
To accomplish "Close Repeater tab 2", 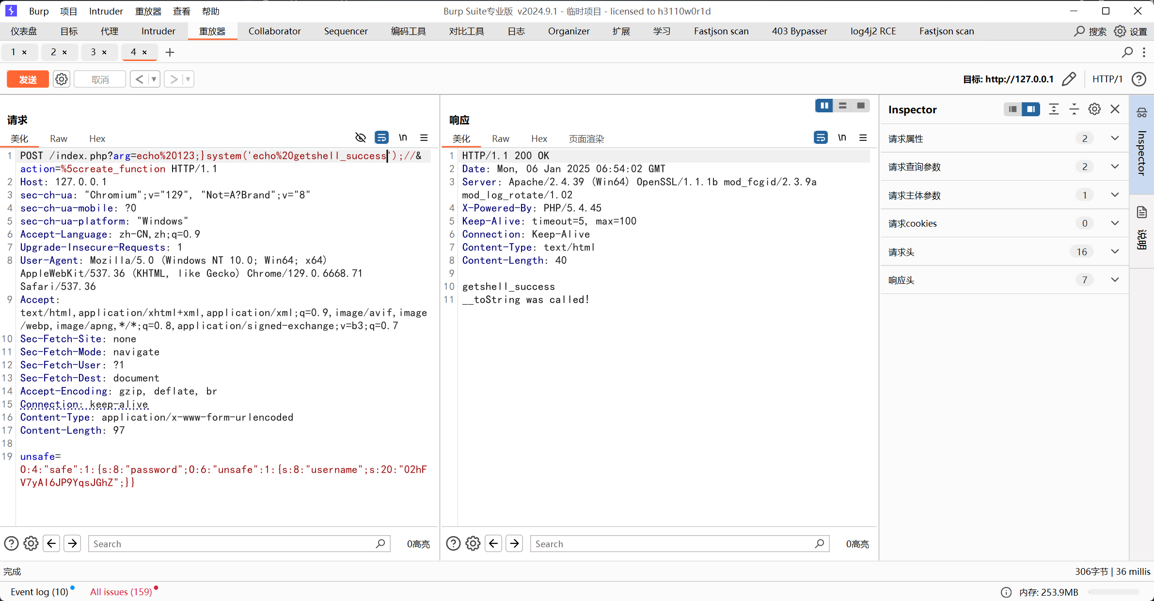I will (64, 52).
